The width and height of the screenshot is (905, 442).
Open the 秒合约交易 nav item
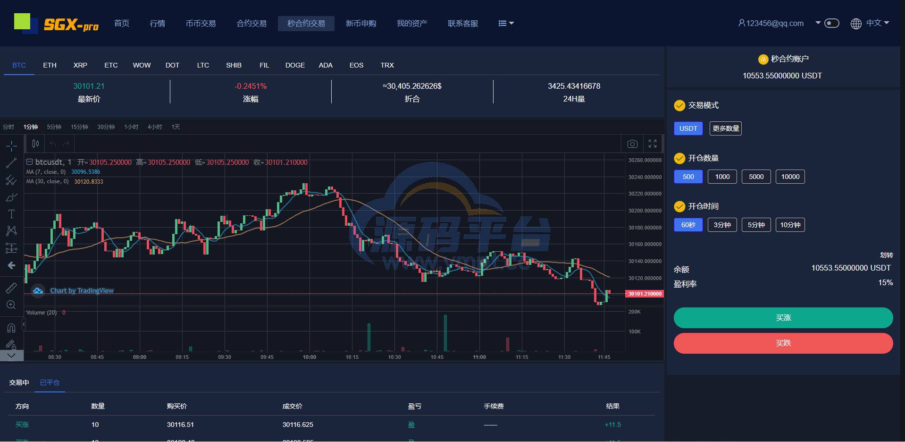coord(306,23)
